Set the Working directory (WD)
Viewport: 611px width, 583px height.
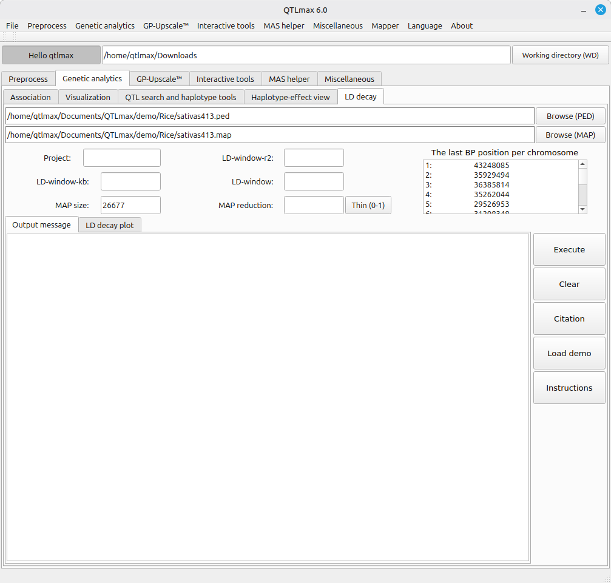[560, 55]
